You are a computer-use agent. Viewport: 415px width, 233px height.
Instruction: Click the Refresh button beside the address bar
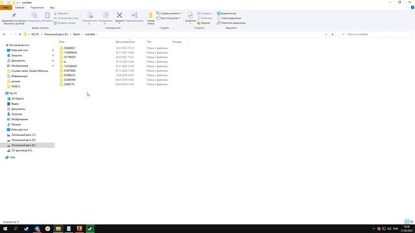(x=333, y=34)
